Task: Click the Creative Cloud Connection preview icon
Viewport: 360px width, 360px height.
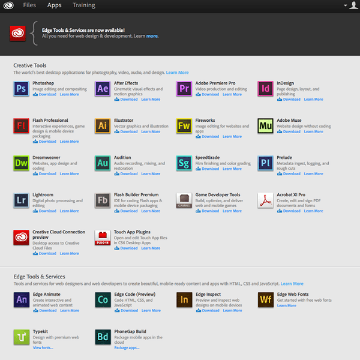Action: [x=21, y=238]
